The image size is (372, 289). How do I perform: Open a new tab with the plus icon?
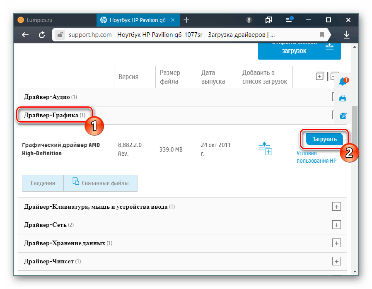coord(186,20)
